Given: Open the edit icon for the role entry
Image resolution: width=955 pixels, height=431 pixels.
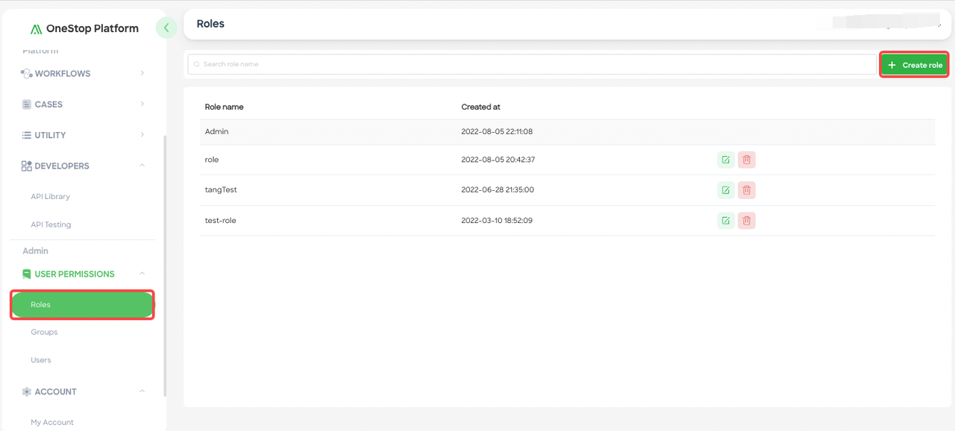Looking at the screenshot, I should 724,159.
